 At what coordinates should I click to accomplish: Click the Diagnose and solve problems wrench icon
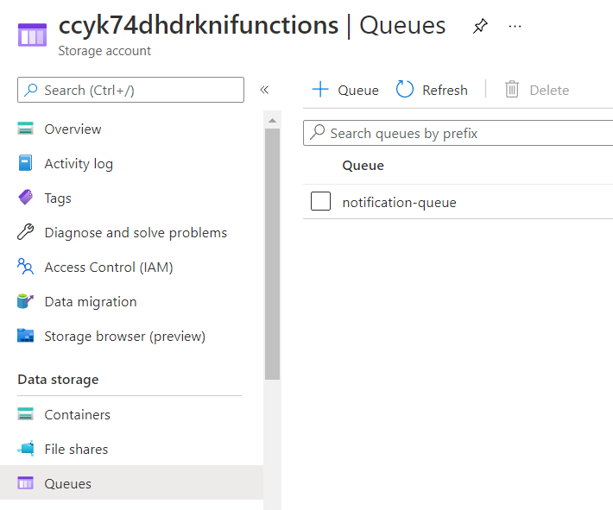[x=26, y=233]
